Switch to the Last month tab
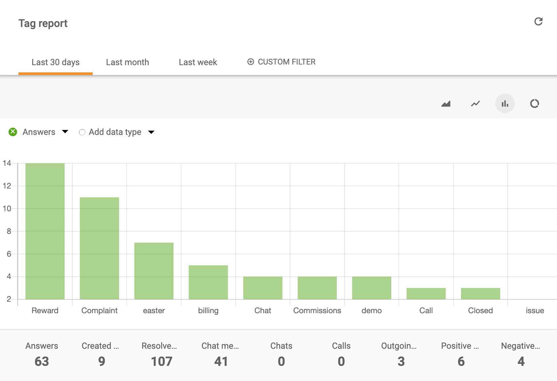Screen dimensions: 557x381 click(127, 62)
